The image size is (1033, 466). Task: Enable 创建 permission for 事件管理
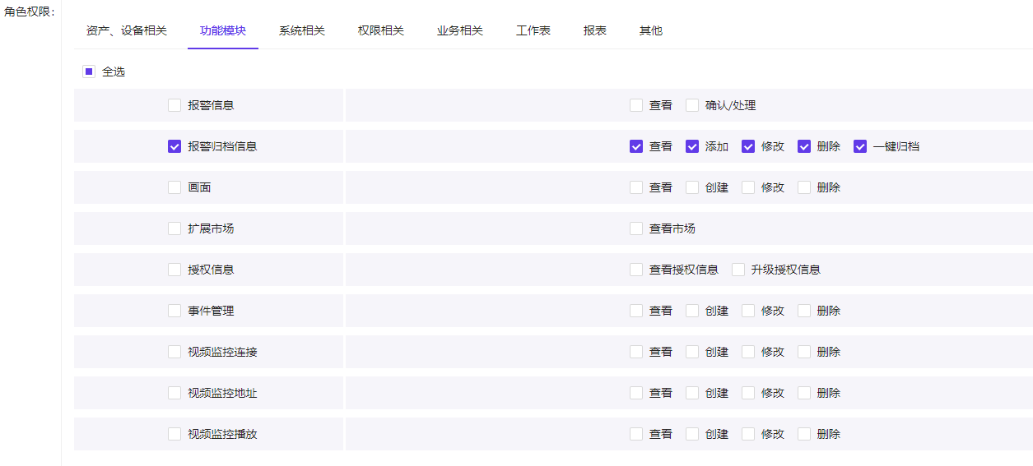pos(692,311)
